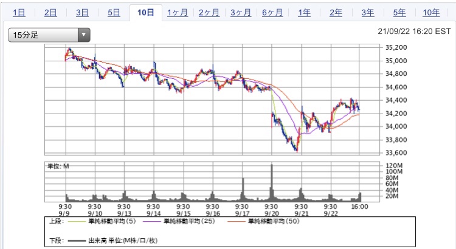The image size is (456, 249).
Task: Click the 35,200 price axis label
Action: (x=396, y=47)
